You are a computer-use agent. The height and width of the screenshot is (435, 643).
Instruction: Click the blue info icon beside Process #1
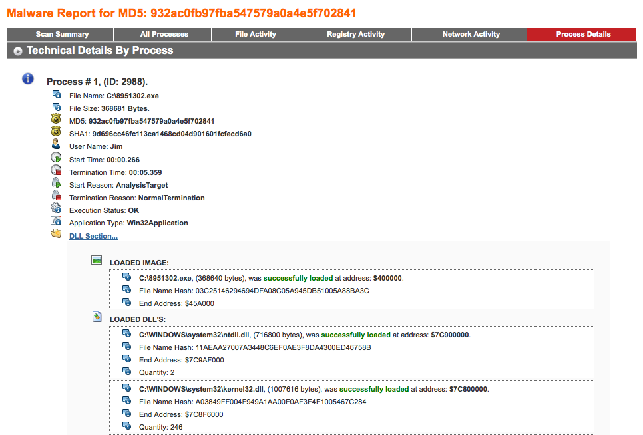[x=28, y=79]
